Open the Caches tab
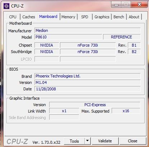This screenshot has height=147, width=149. tap(29, 17)
